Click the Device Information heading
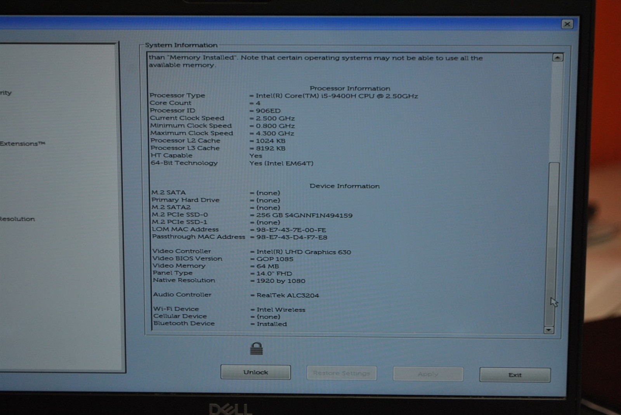This screenshot has height=415, width=621. point(345,186)
